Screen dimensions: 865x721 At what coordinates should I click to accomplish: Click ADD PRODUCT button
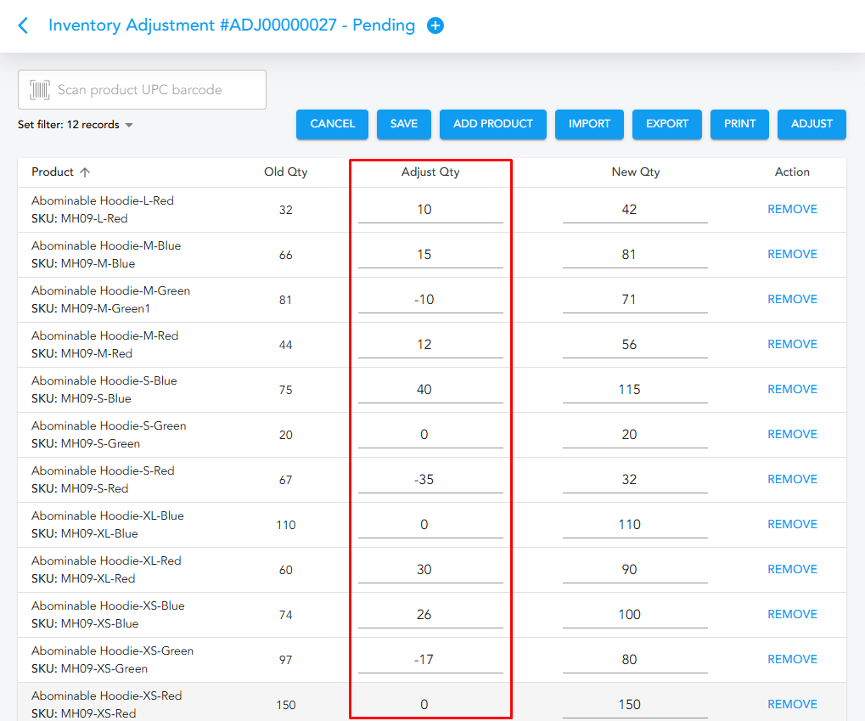pos(492,124)
